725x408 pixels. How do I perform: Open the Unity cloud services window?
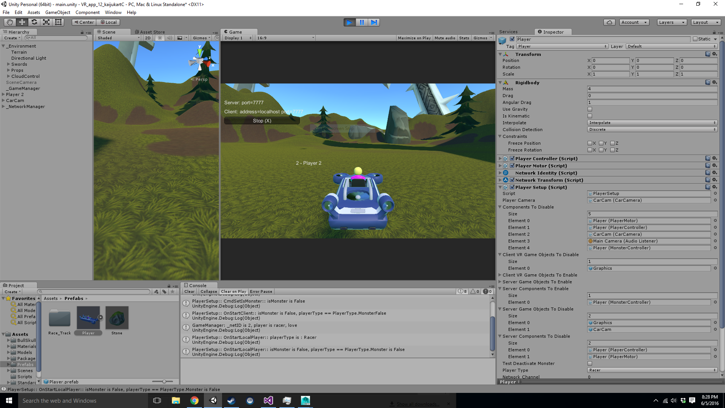point(609,22)
